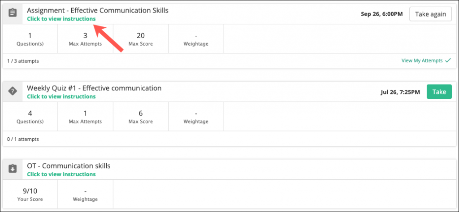This screenshot has width=459, height=212.
Task: Click the Jul 26, 7:25PM due date
Action: pyautogui.click(x=400, y=92)
